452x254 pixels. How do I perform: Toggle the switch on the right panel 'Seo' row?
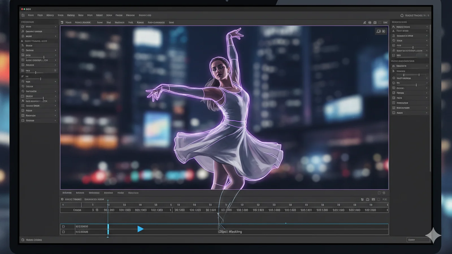pos(426,55)
